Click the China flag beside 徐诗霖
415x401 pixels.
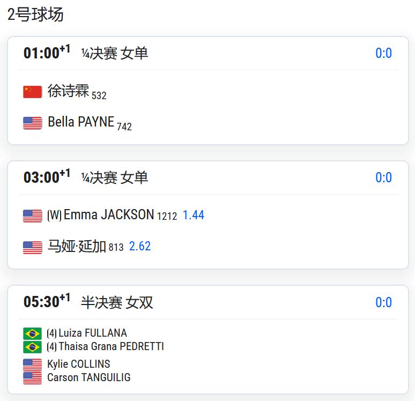click(x=32, y=92)
